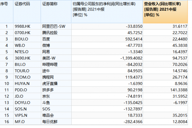192x128 pixels.
Task: Select the VIPS.N code cell
Action: (27, 115)
